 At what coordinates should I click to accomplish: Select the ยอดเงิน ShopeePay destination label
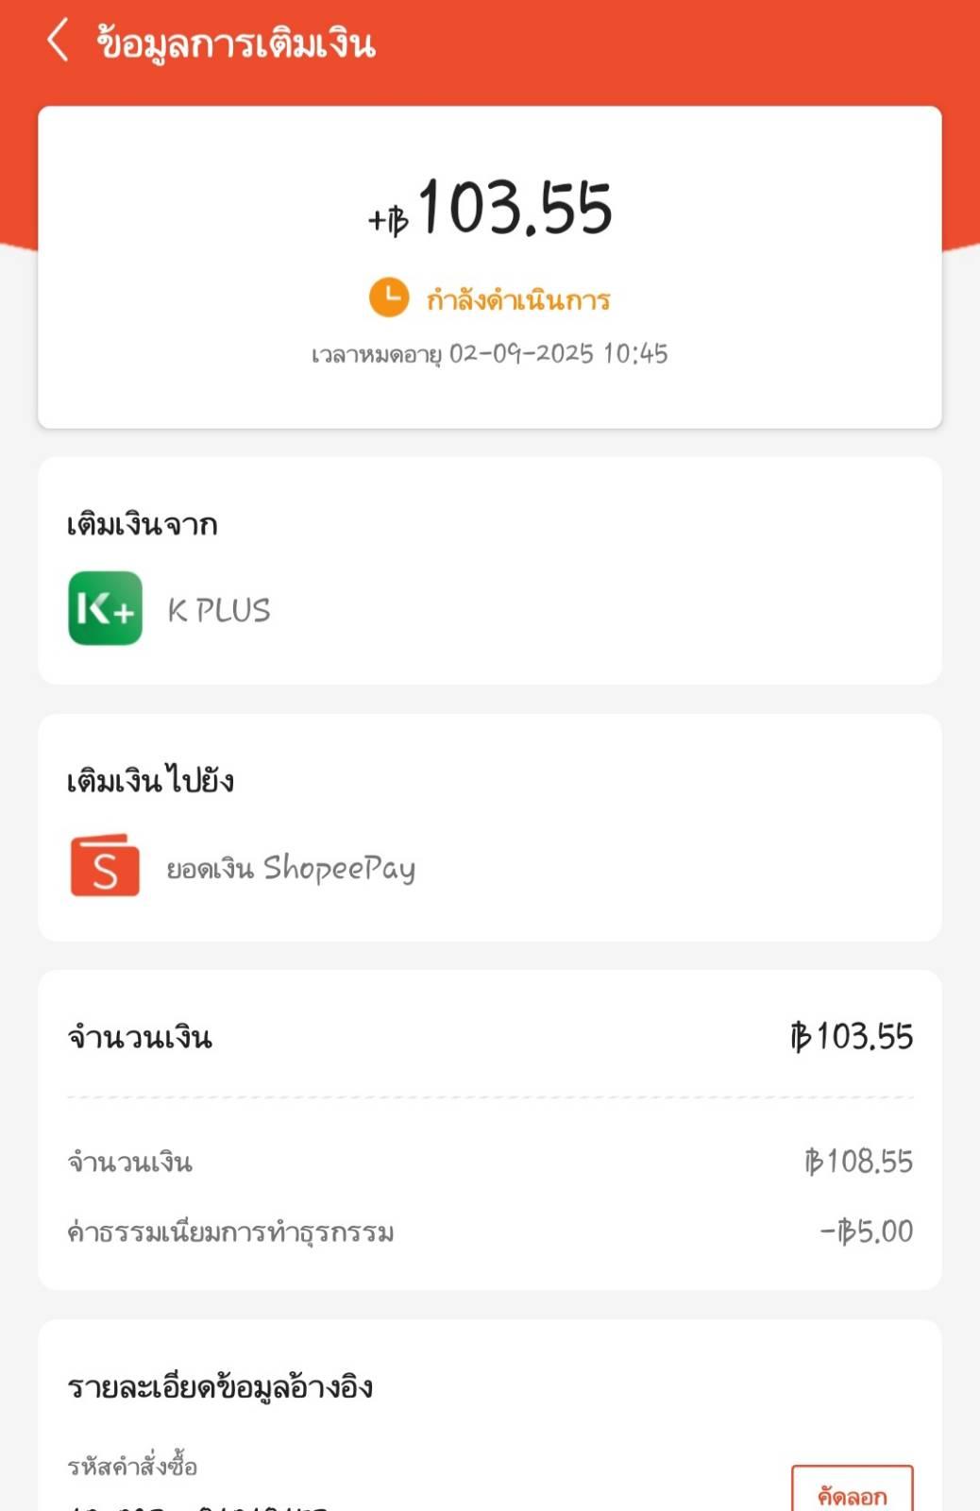291,868
